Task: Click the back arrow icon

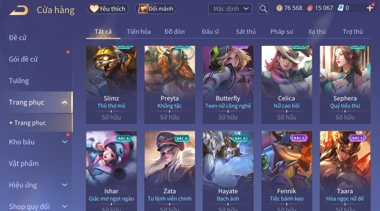Action: pyautogui.click(x=19, y=10)
